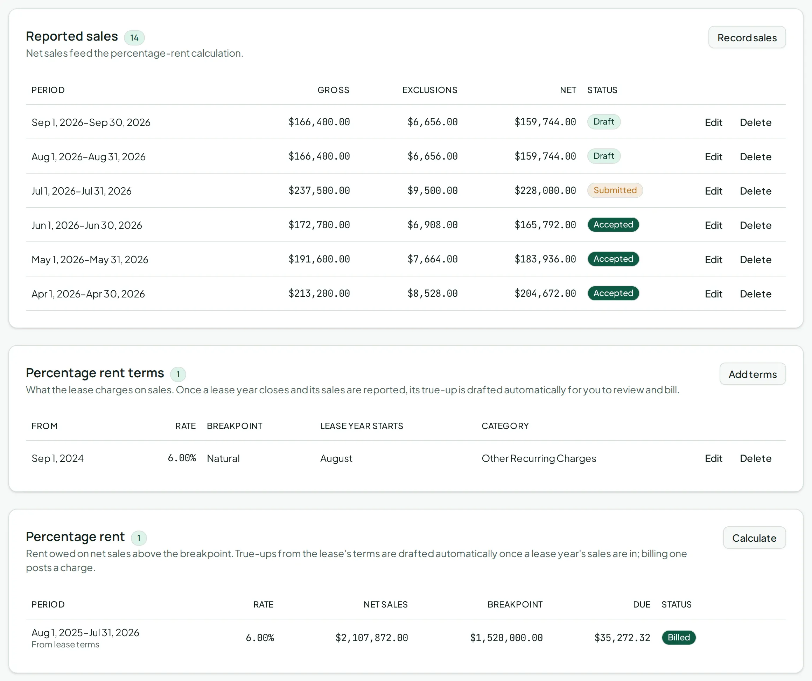Click the Accepted badge in the May 2026 row
812x681 pixels.
point(613,259)
